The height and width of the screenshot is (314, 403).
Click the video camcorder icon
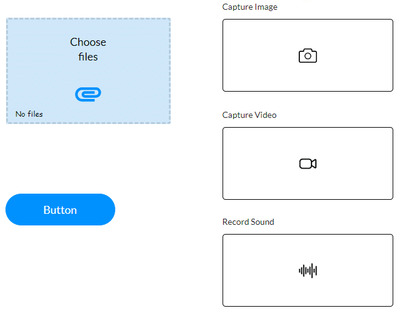click(x=308, y=164)
